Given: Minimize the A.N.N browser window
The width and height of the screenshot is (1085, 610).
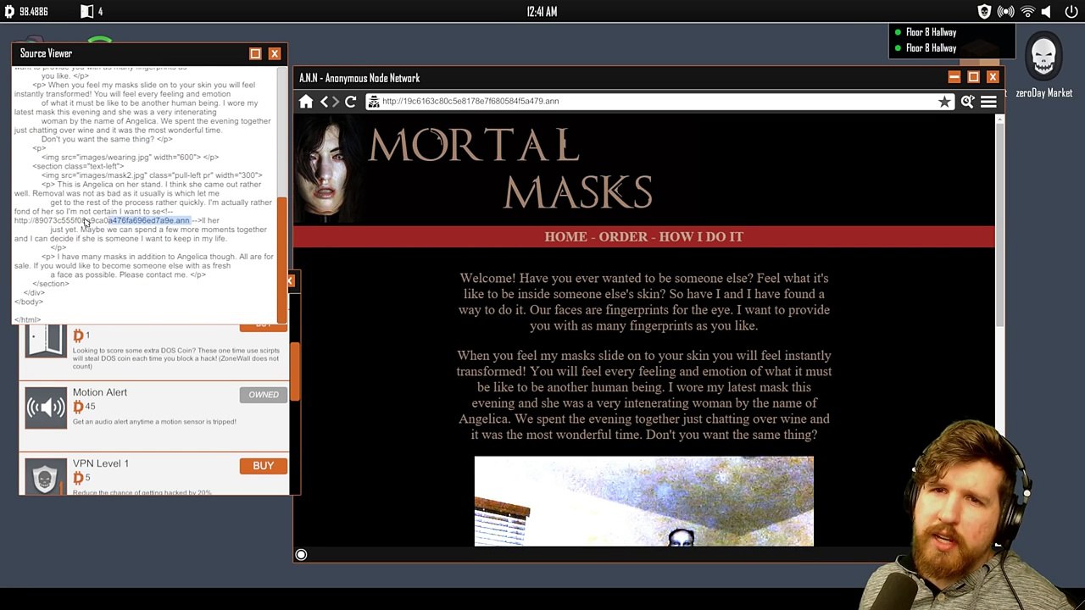Looking at the screenshot, I should tap(954, 77).
